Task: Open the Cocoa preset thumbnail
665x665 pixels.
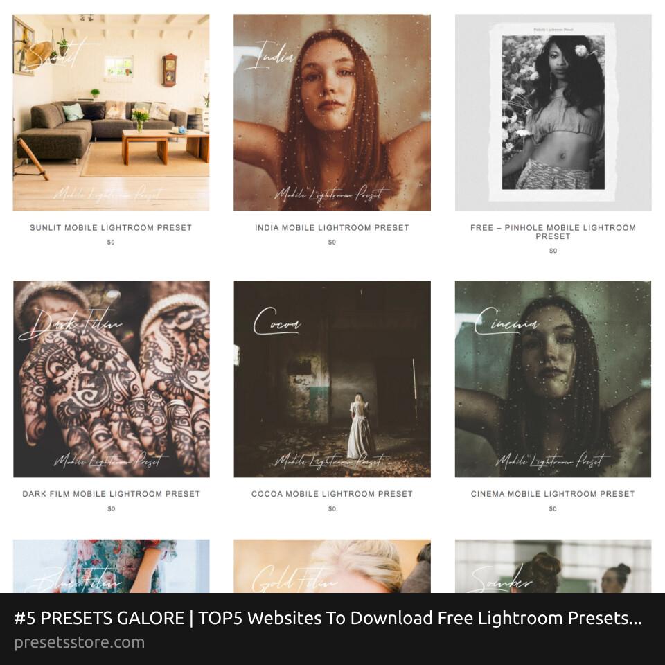Action: (332, 379)
